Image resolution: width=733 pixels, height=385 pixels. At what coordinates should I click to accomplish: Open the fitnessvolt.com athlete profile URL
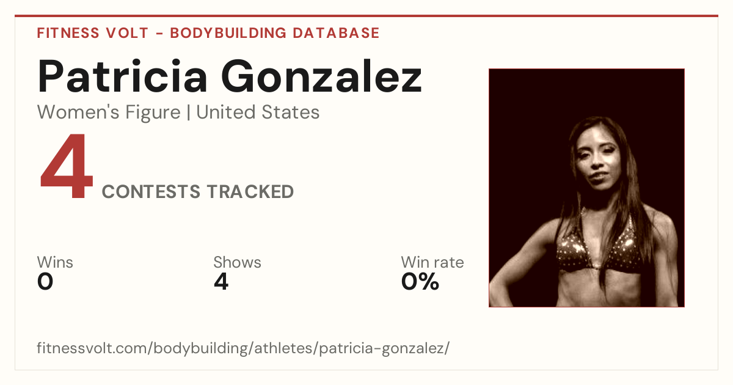point(243,349)
